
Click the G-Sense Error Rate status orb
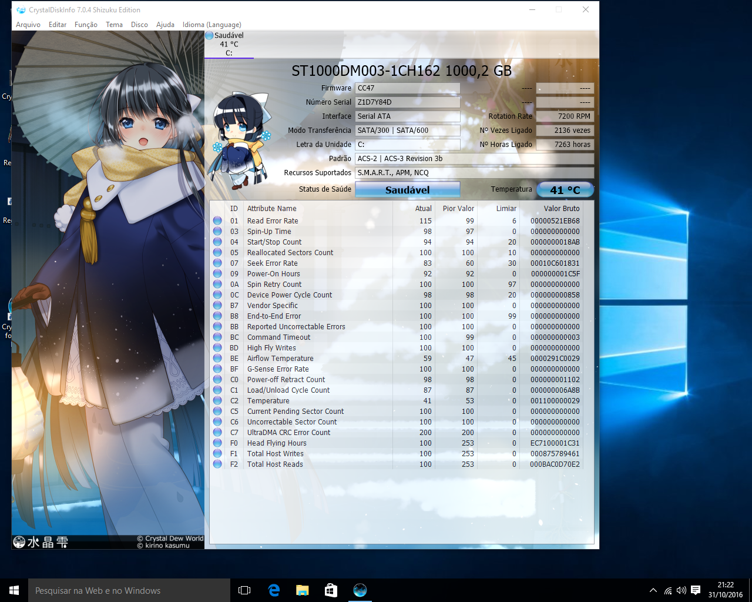[217, 369]
